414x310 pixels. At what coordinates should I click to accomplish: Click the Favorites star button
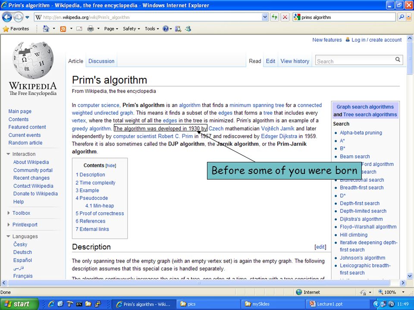(16, 29)
